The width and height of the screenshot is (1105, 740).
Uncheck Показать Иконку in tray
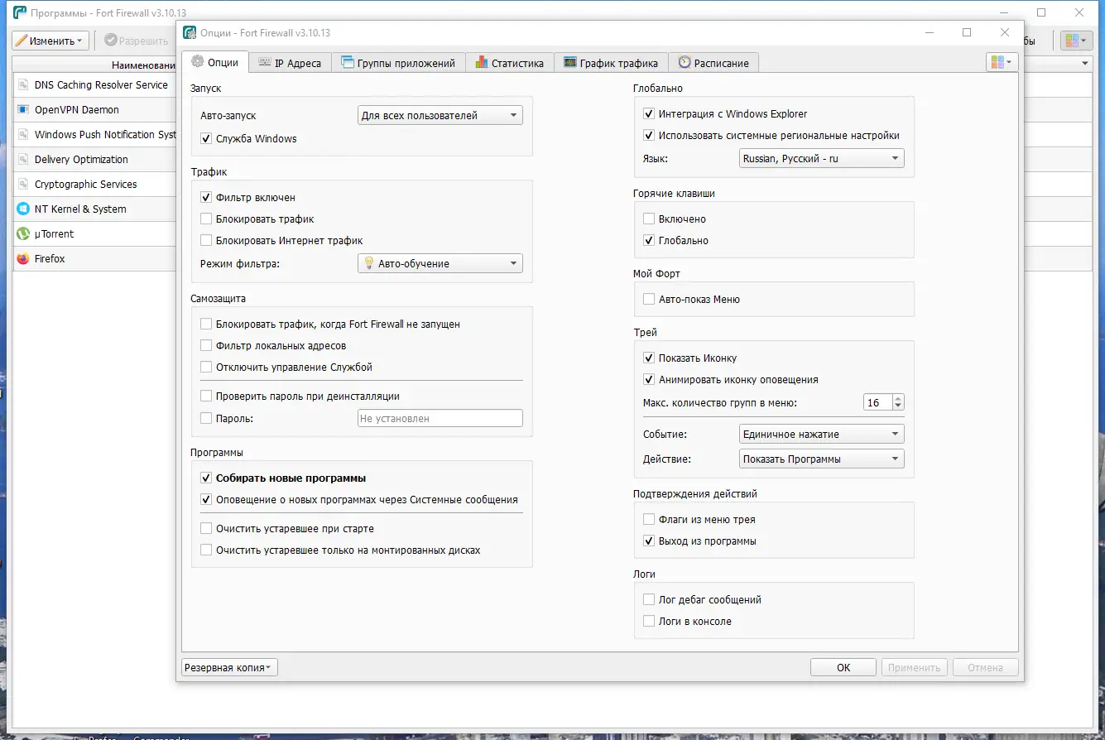649,358
